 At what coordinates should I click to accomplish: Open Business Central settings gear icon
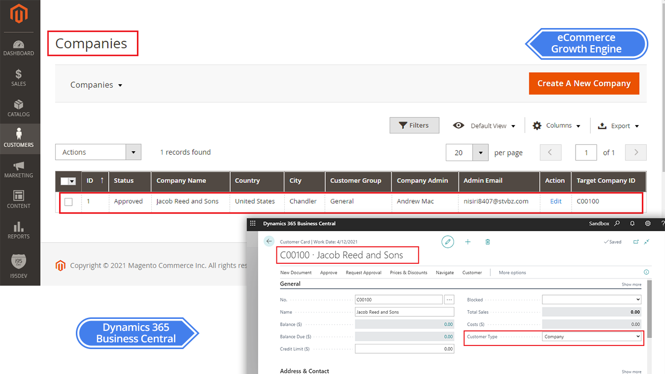click(647, 223)
